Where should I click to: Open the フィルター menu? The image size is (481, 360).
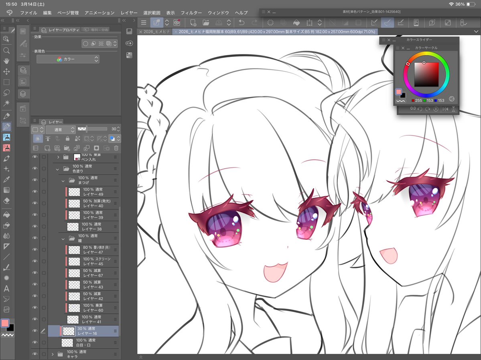coord(191,12)
